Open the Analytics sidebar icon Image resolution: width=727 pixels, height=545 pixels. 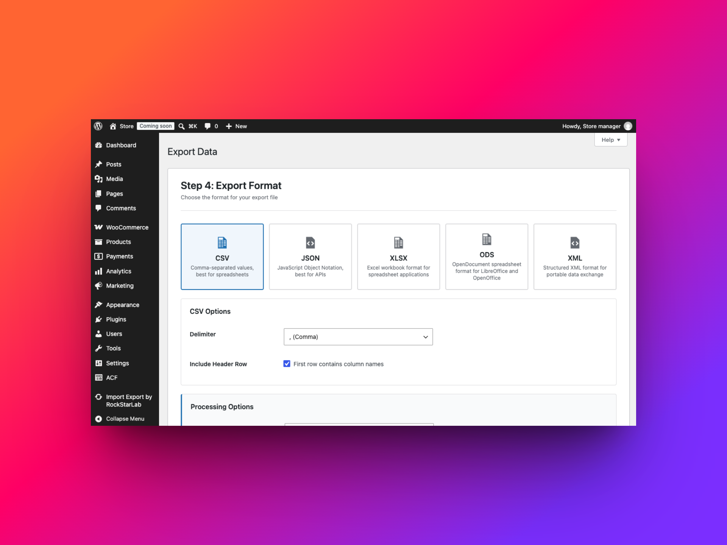pos(98,271)
